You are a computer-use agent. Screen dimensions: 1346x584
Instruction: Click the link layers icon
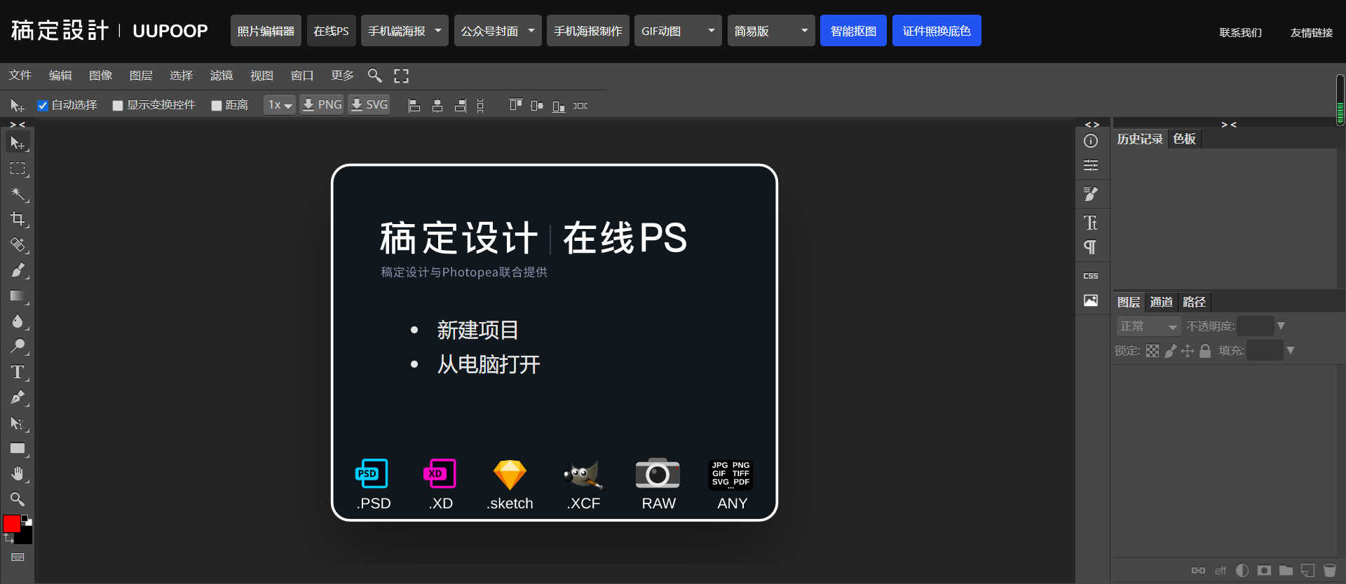coord(1198,571)
